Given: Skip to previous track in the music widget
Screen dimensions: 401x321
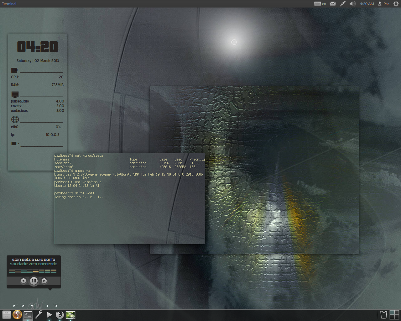Looking at the screenshot, I should [x=23, y=281].
